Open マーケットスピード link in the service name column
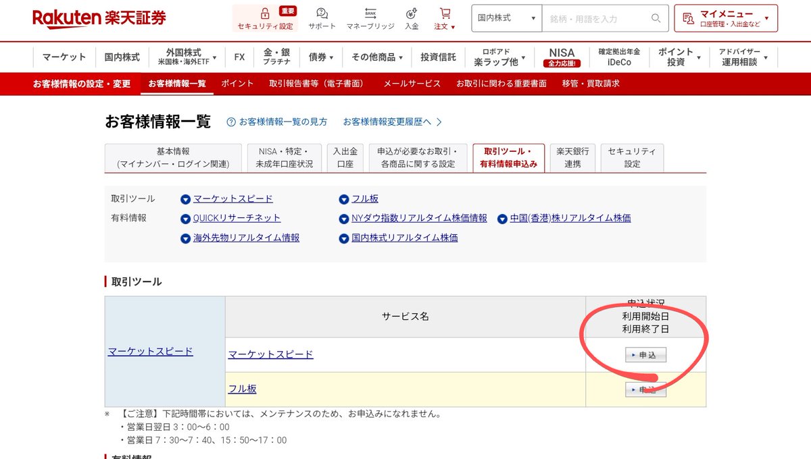 [x=271, y=354]
